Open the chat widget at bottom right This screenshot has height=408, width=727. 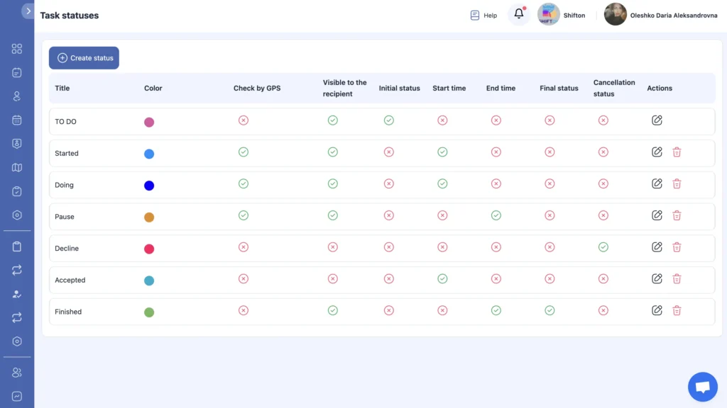(703, 386)
